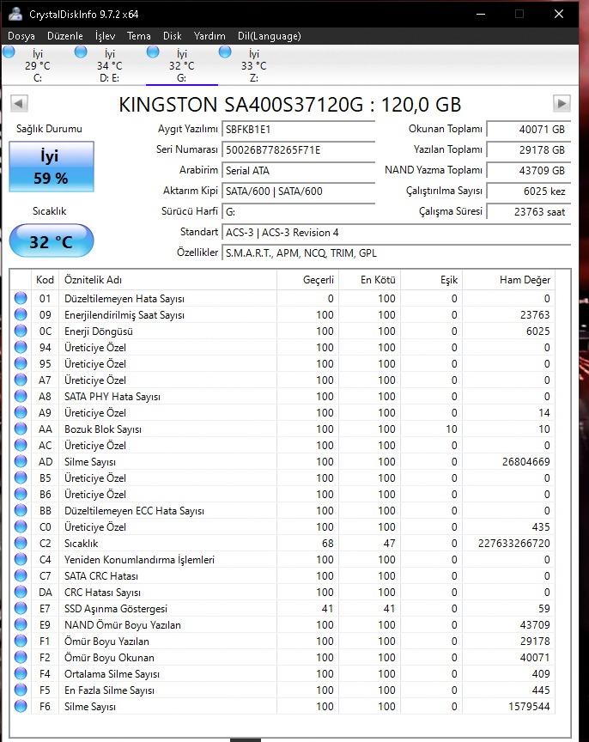Click status icon of row 09 Enerjilendirilmiş Saat Sayısı

21,314
